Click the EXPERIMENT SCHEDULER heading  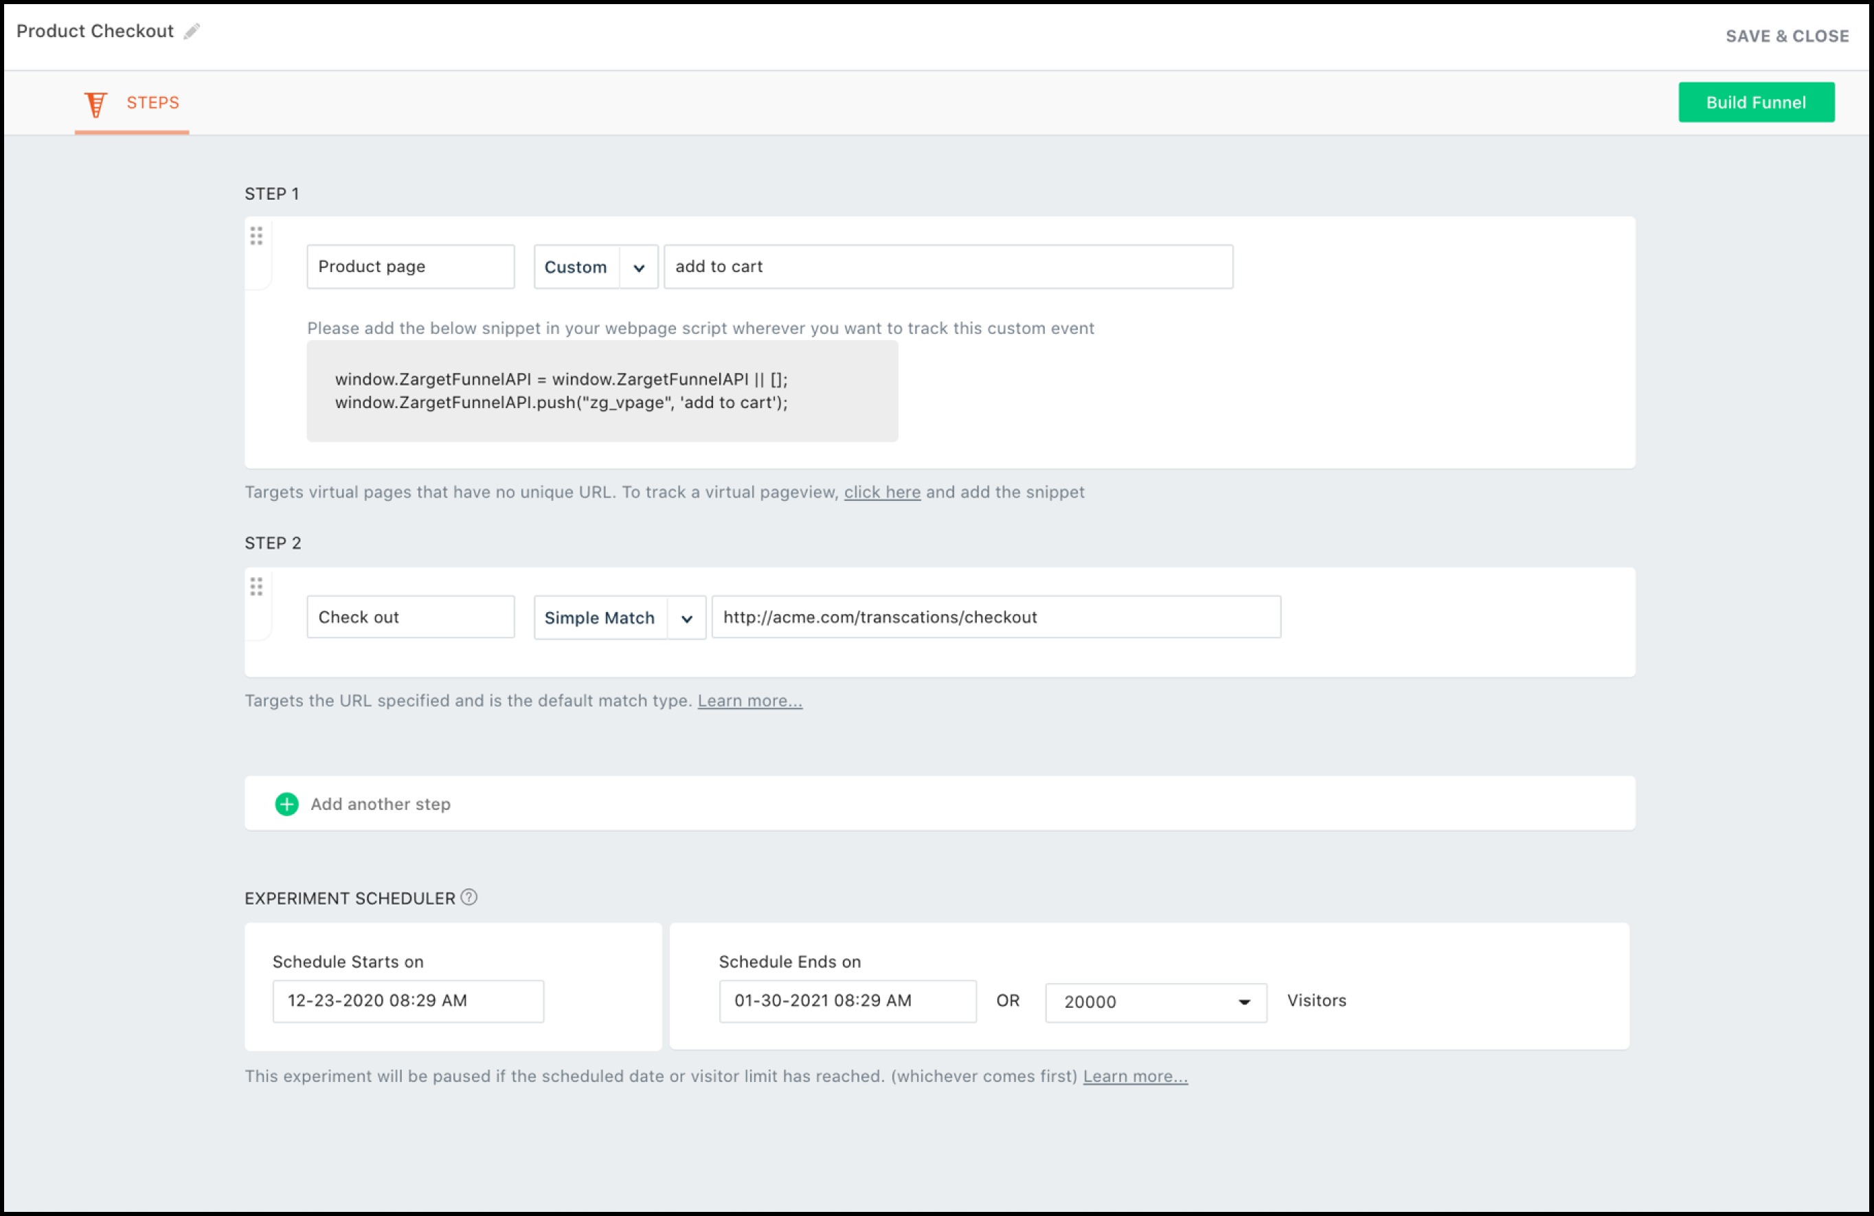pos(350,899)
